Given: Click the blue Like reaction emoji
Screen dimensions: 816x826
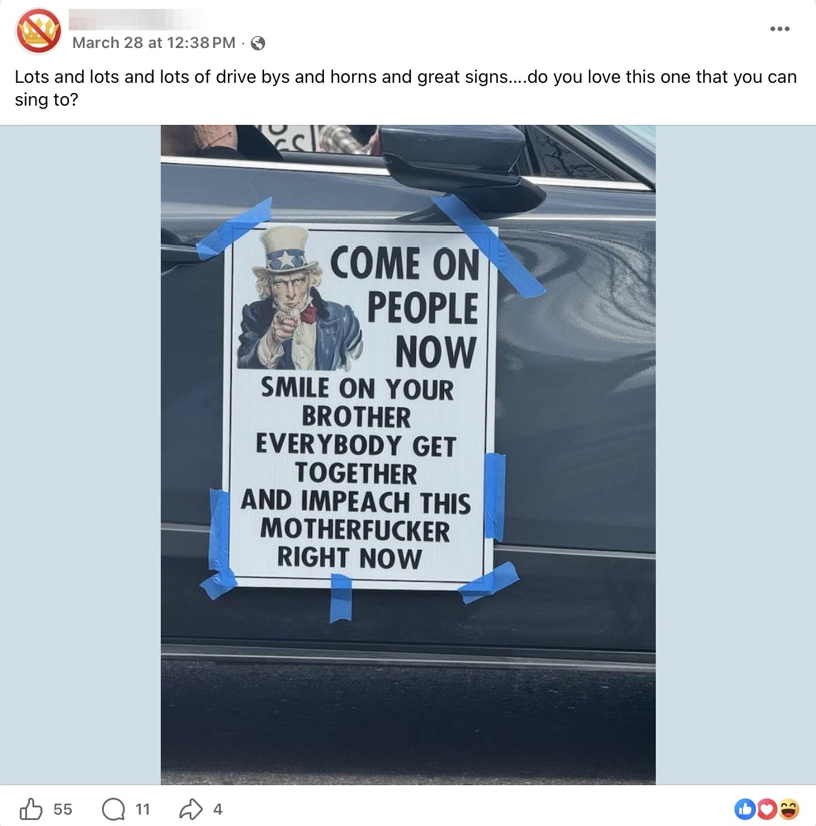Looking at the screenshot, I should 745,809.
